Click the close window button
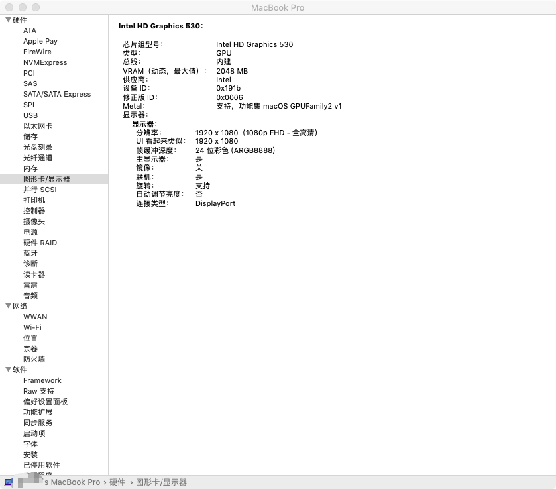The height and width of the screenshot is (489, 556). tap(9, 7)
